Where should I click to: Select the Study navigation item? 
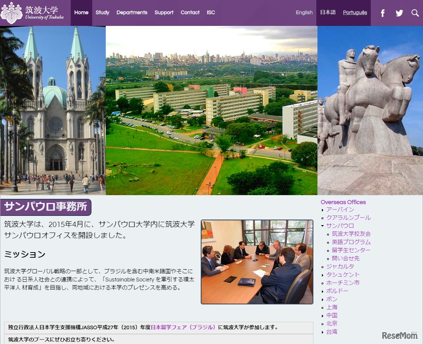click(x=102, y=13)
